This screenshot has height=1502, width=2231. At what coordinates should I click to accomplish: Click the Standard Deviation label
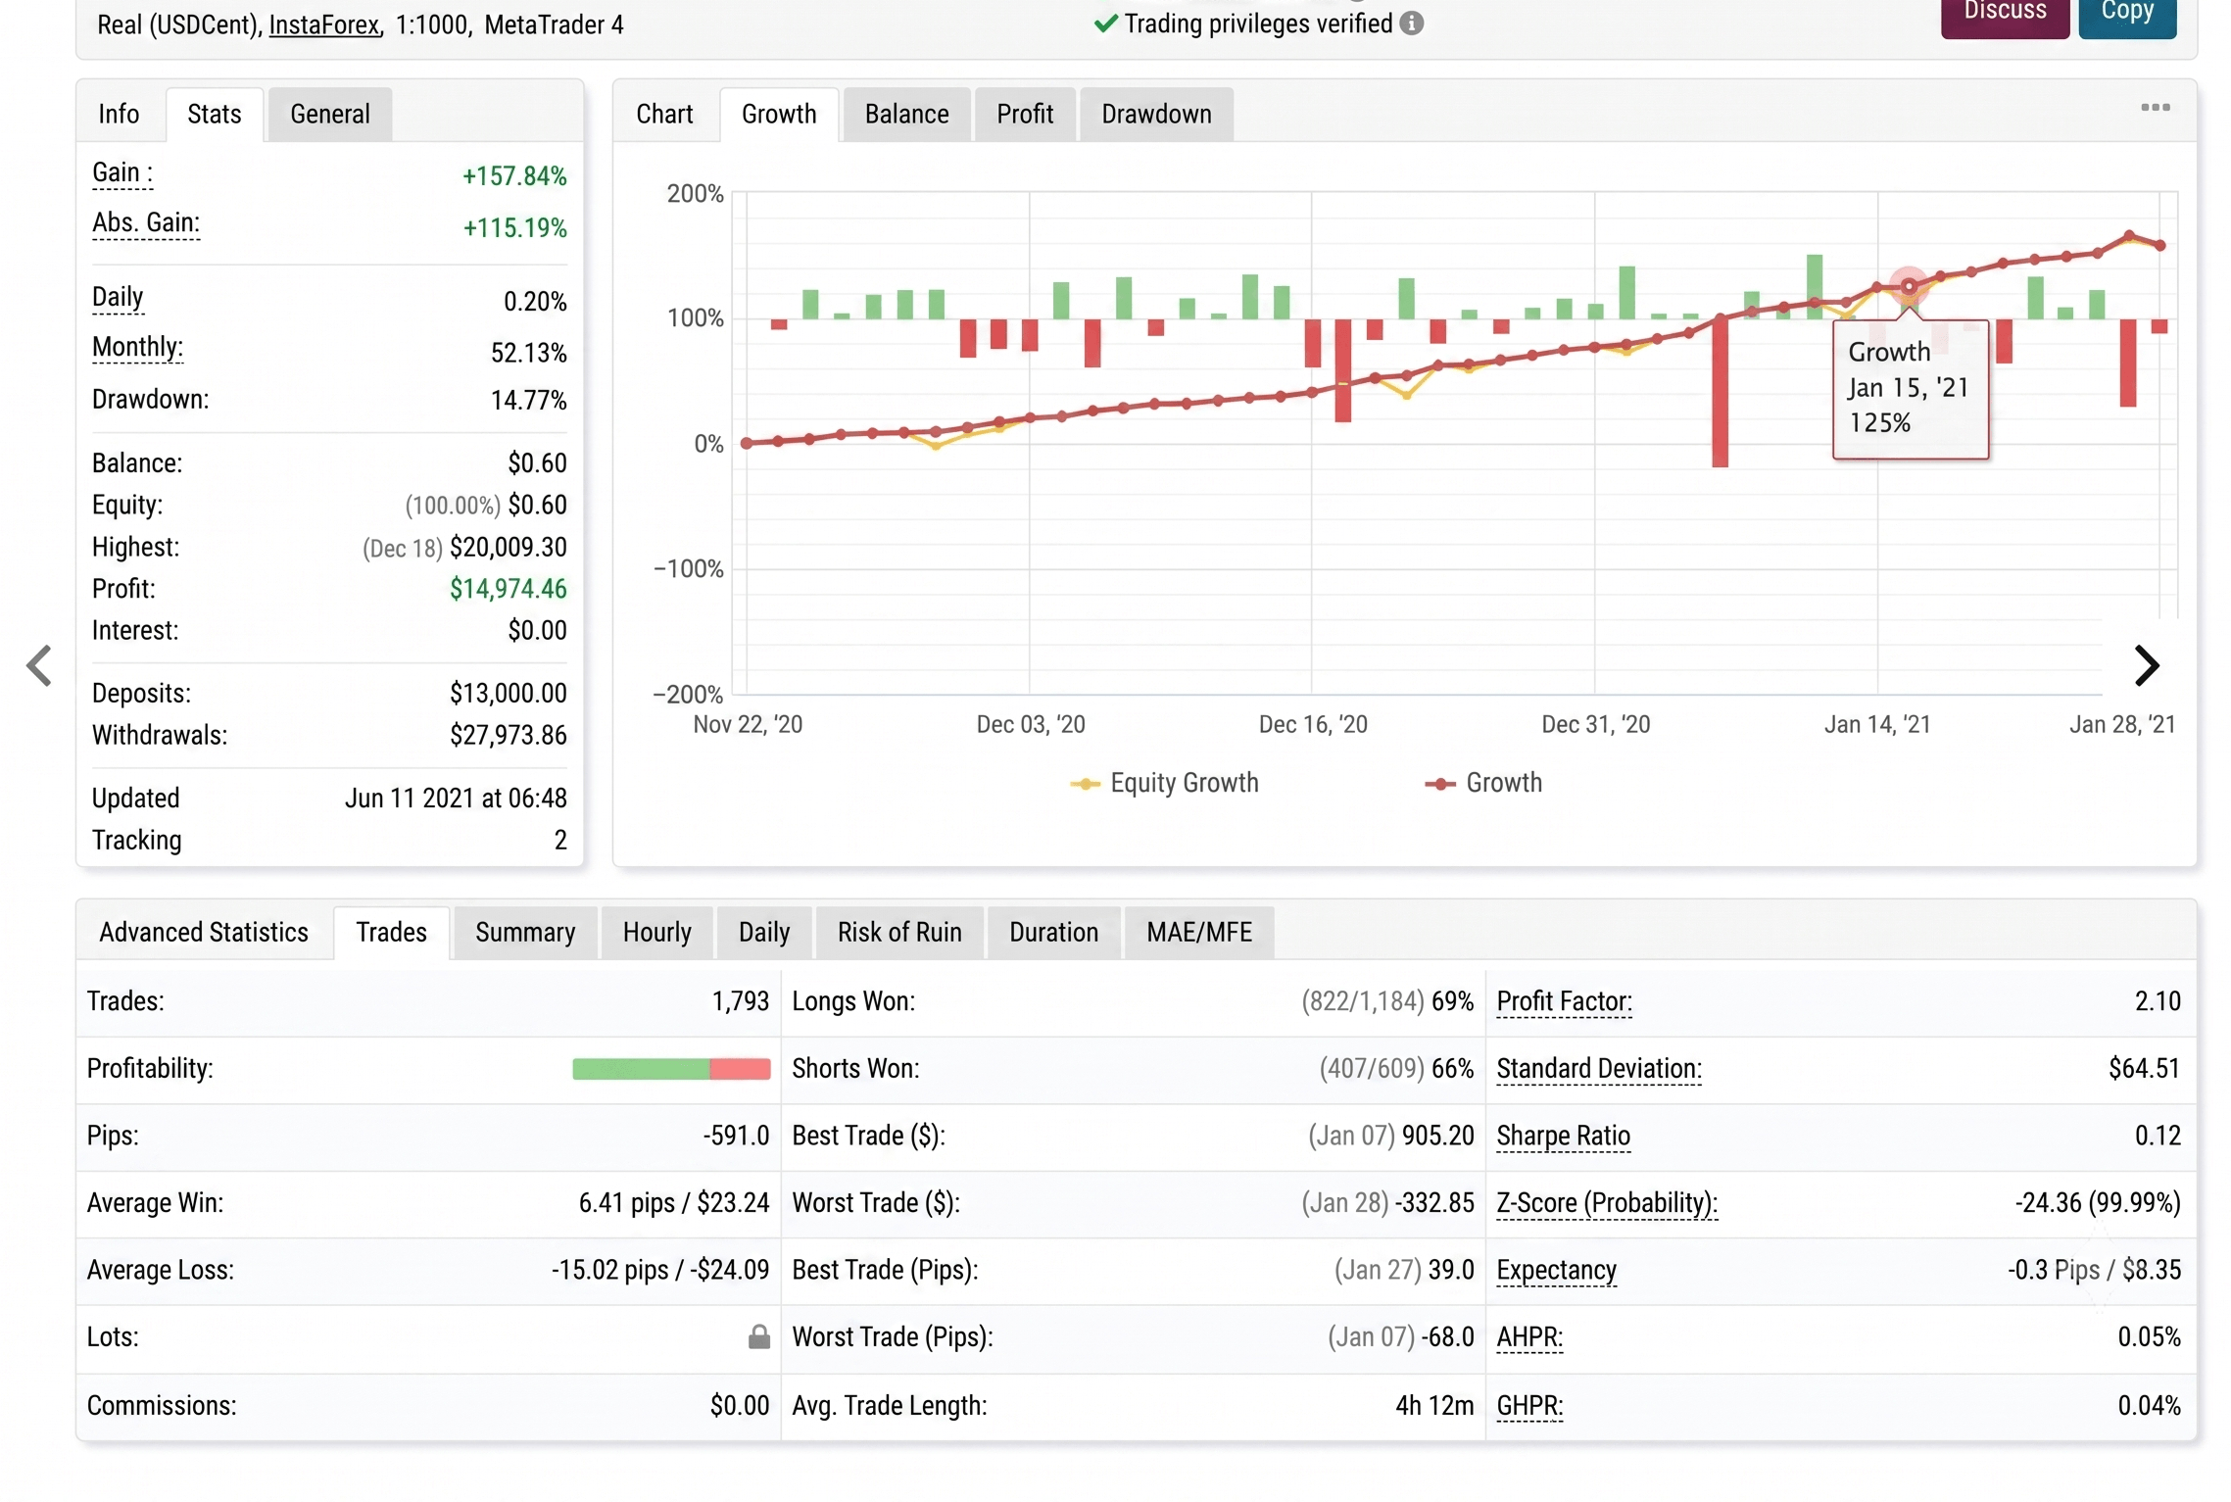tap(1599, 1069)
